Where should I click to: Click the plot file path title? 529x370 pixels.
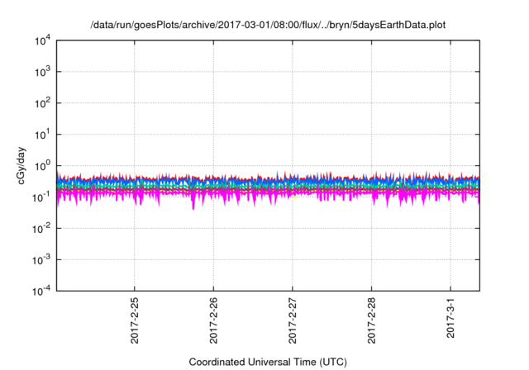click(x=268, y=26)
